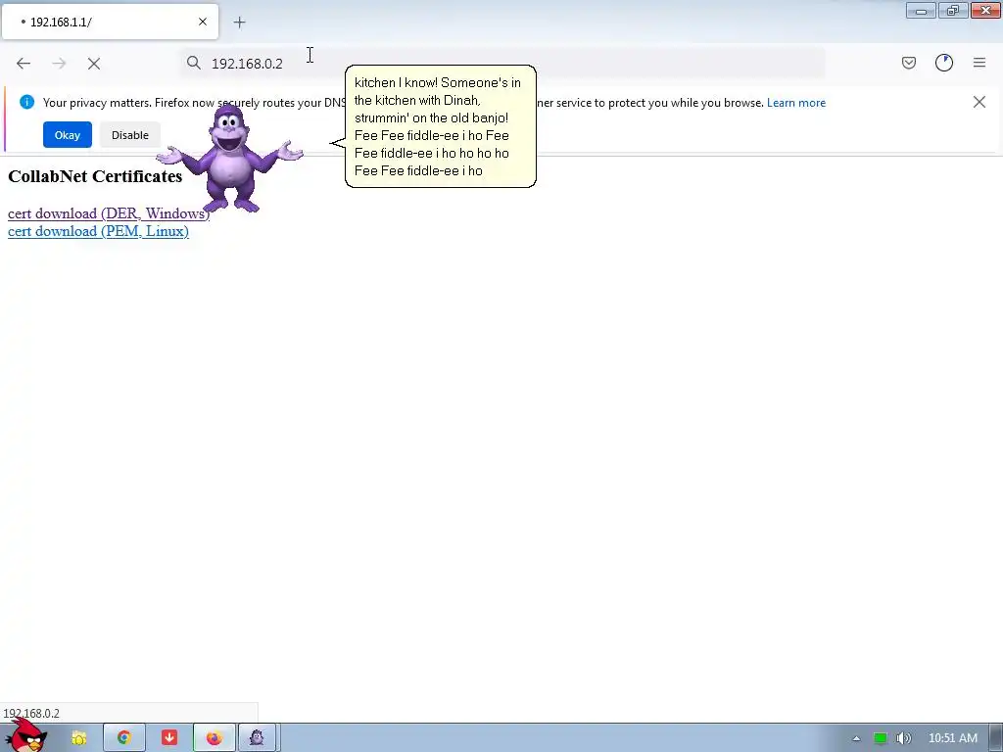Open the Firefox hamburger menu
This screenshot has width=1003, height=752.
[x=979, y=63]
